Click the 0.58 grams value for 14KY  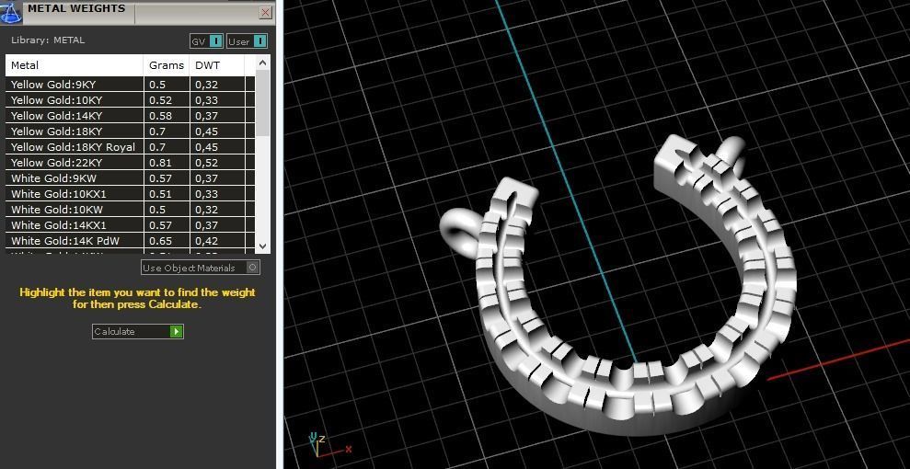tap(160, 115)
